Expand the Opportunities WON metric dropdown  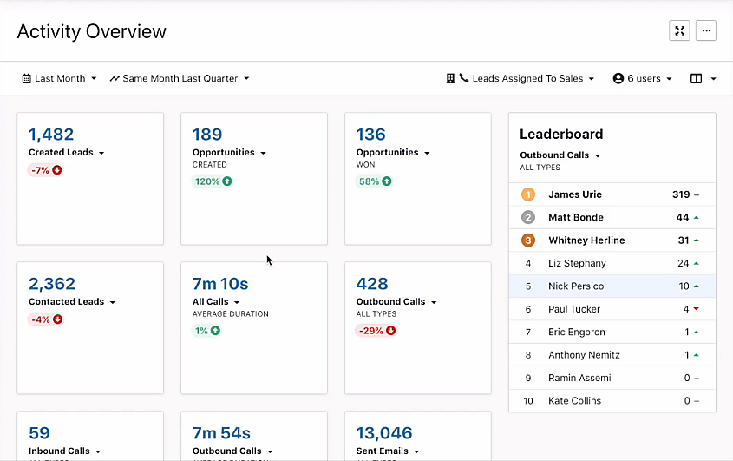click(x=427, y=153)
